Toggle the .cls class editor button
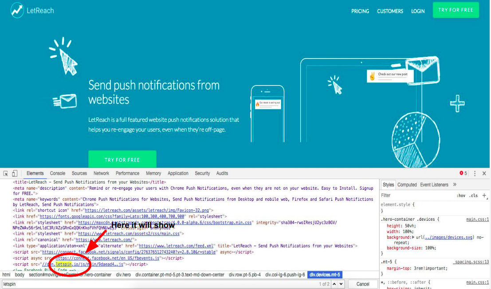Image resolution: width=491 pixels, height=289 pixels. click(x=473, y=195)
